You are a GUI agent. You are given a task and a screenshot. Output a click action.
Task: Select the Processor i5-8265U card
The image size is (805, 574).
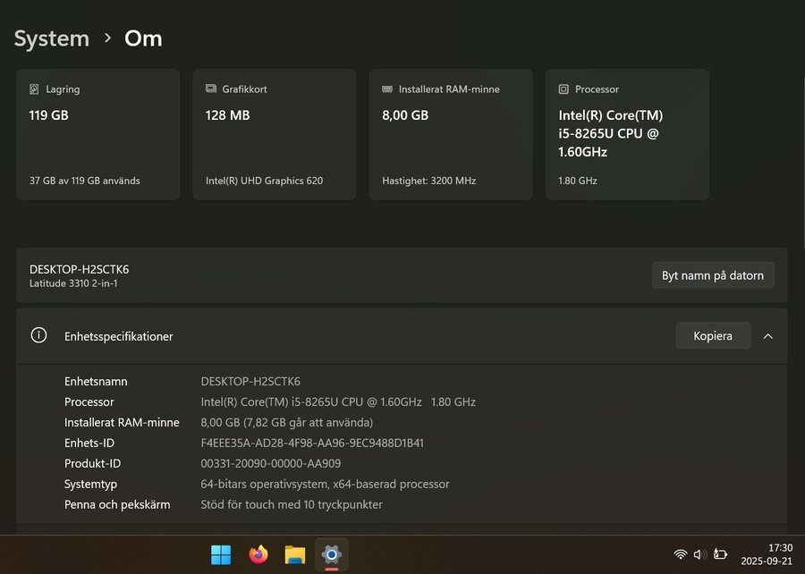click(x=627, y=134)
